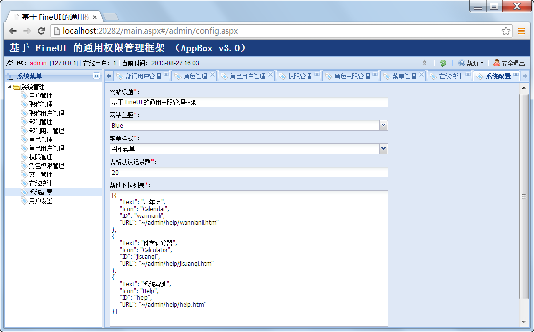This screenshot has width=534, height=332.
Task: Click the 网站标题 text field
Action: point(248,102)
